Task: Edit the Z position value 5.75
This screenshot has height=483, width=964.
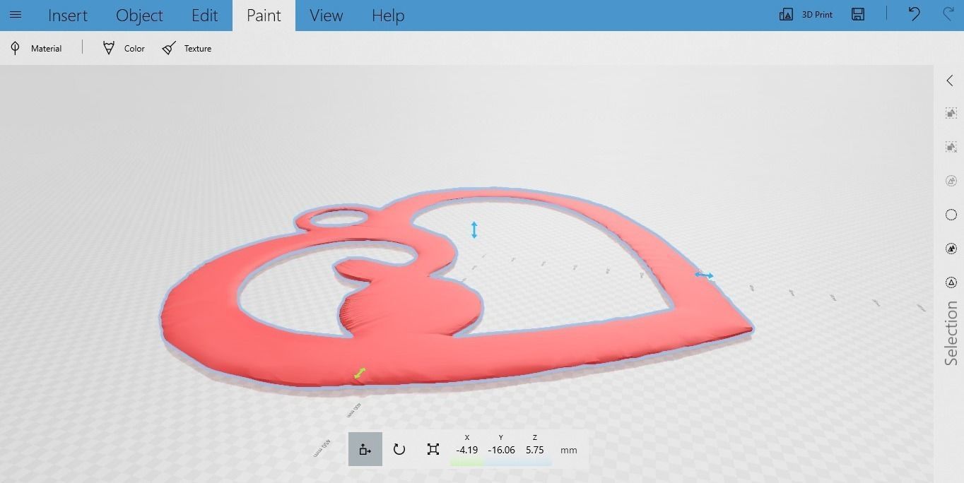Action: 535,450
